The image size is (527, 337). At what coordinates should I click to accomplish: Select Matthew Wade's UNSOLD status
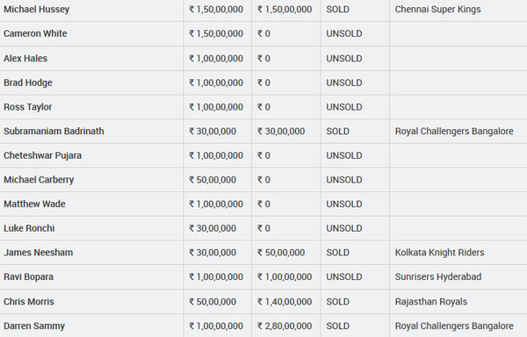pyautogui.click(x=344, y=204)
